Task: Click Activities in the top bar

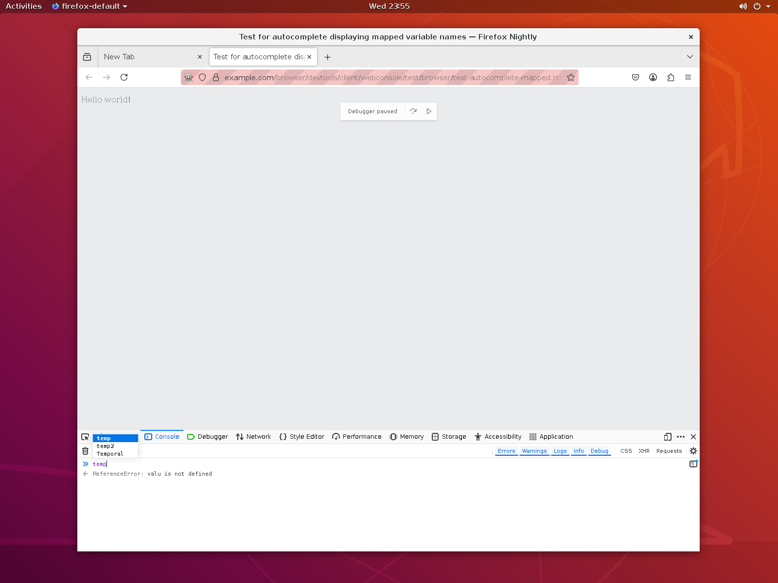Action: click(x=23, y=6)
